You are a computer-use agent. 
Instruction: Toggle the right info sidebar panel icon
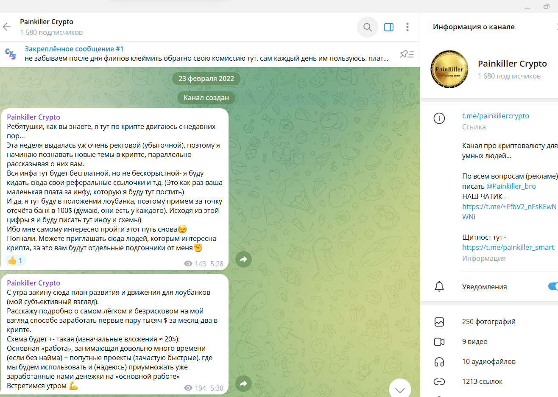(389, 27)
